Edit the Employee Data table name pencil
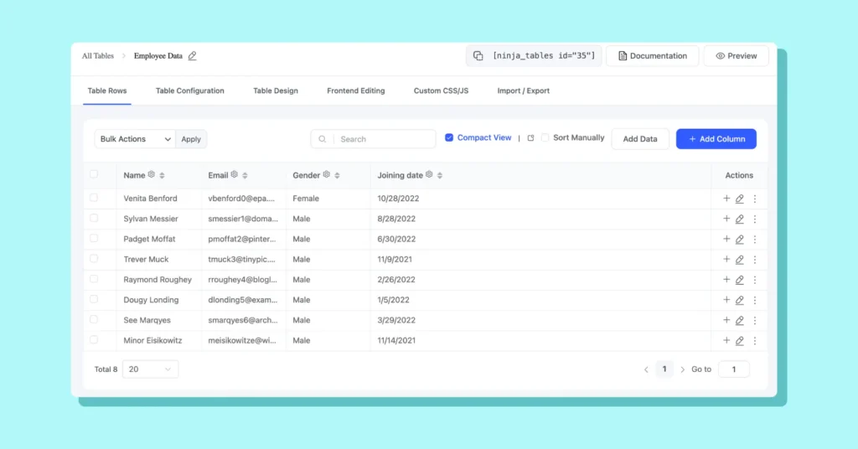 [192, 56]
